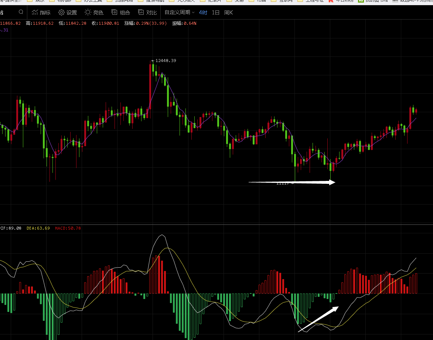This screenshot has height=340, width=433.
Task: Select the diagonal white arrow in MACD pane
Action: click(x=318, y=319)
